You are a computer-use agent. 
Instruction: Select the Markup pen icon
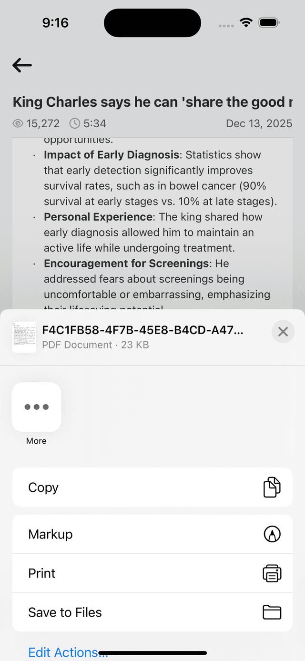coord(272,534)
